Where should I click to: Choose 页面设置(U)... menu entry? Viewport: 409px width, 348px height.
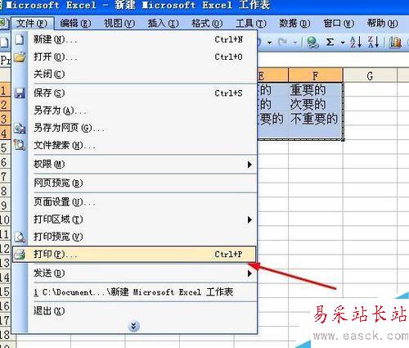click(x=134, y=202)
